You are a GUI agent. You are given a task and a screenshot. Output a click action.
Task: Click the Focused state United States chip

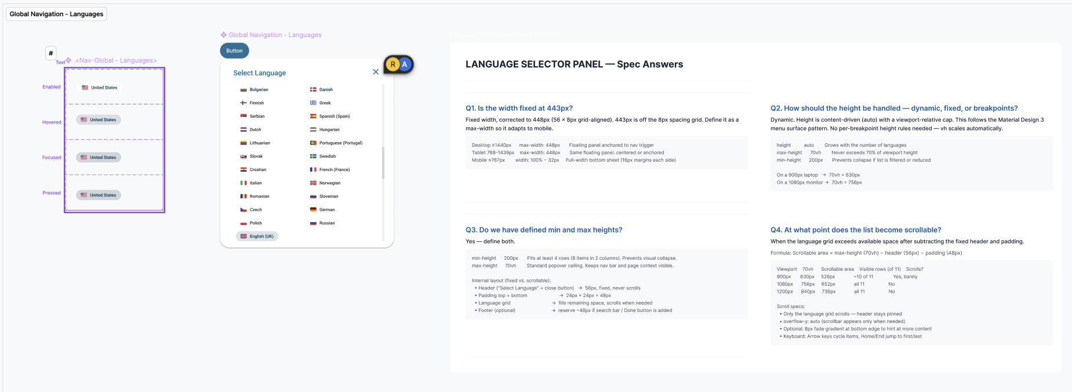tap(99, 158)
